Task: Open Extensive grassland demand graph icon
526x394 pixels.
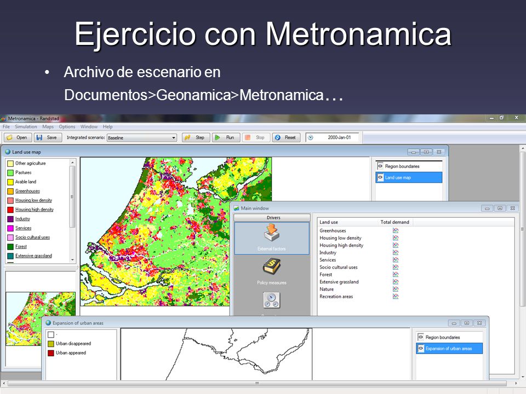Action: (396, 282)
